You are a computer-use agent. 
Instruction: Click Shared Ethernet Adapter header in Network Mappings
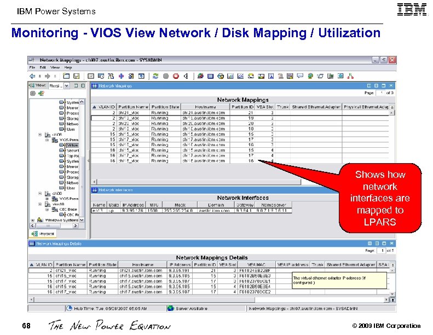(x=316, y=107)
